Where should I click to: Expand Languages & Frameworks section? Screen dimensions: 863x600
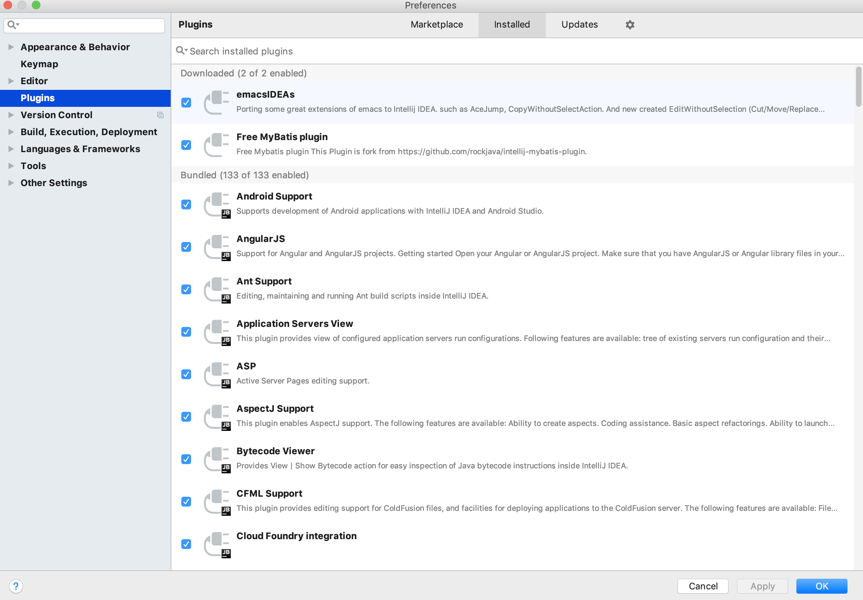pyautogui.click(x=11, y=149)
